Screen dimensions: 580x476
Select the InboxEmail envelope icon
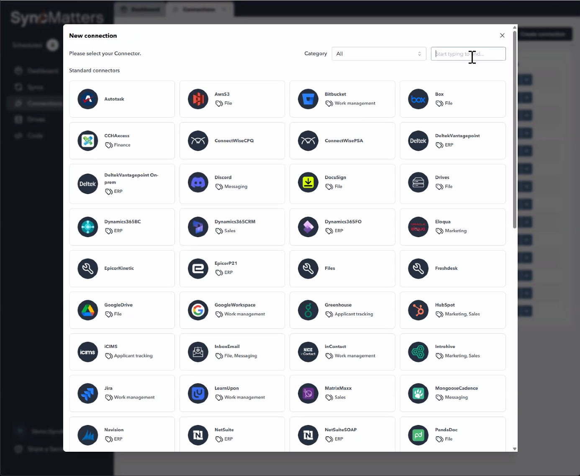[198, 352]
